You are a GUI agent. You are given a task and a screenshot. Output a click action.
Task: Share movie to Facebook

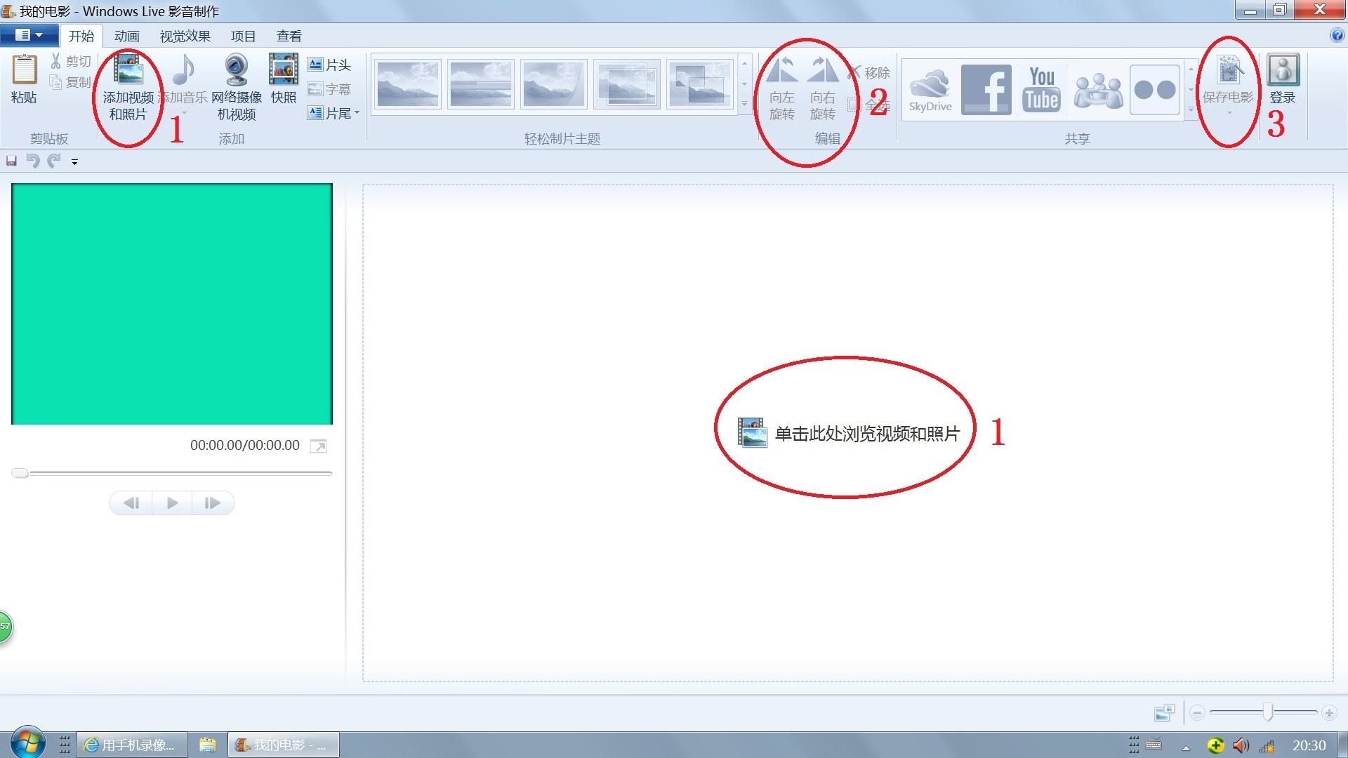point(986,89)
